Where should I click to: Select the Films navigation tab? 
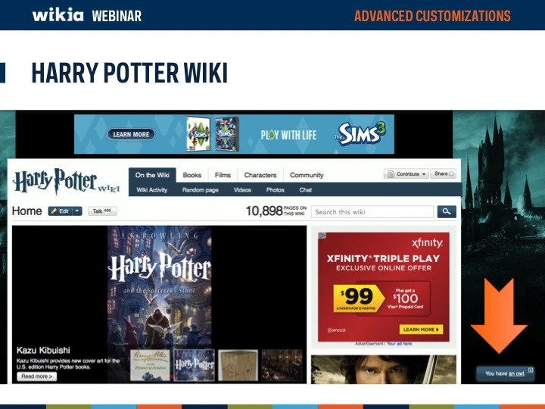pyautogui.click(x=223, y=175)
